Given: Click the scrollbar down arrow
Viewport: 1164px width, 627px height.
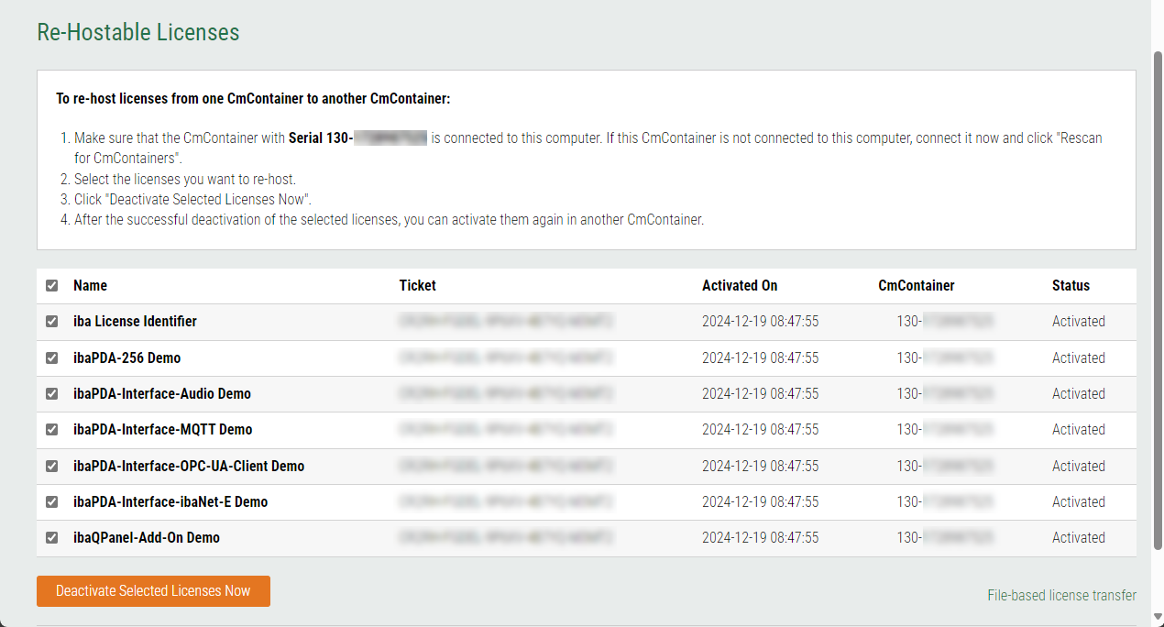Looking at the screenshot, I should click(1157, 616).
